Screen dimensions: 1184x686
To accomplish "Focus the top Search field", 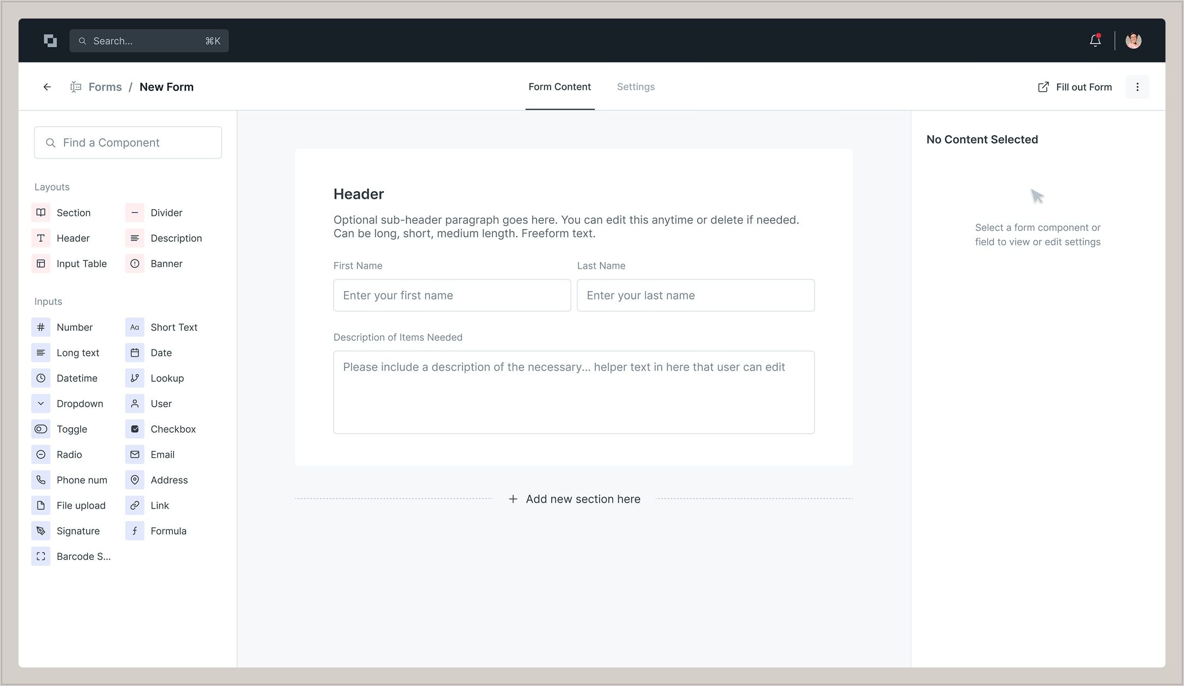I will (149, 41).
